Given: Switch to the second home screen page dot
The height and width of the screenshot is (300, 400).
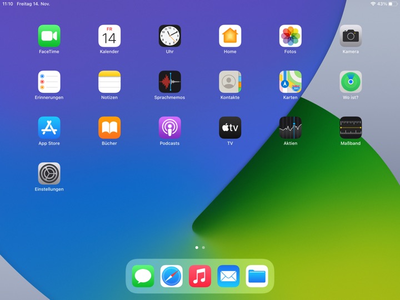Looking at the screenshot, I should tap(203, 247).
